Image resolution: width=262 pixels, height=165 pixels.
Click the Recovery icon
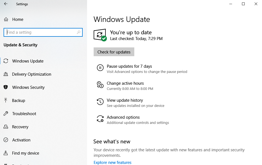pos(6,127)
